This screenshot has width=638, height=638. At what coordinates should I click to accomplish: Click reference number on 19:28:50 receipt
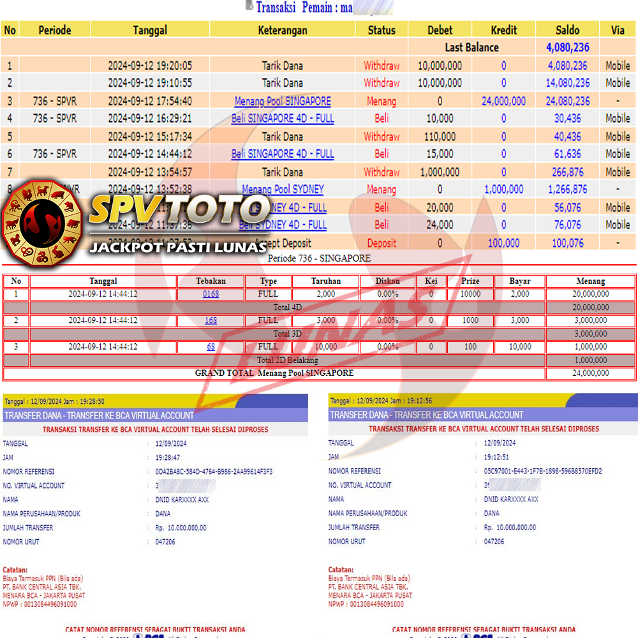tap(214, 471)
